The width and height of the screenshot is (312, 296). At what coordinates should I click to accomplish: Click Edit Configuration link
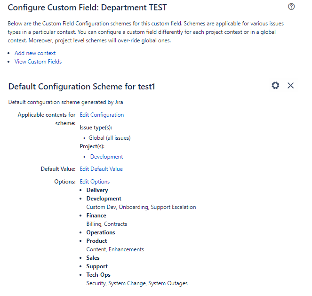102,115
